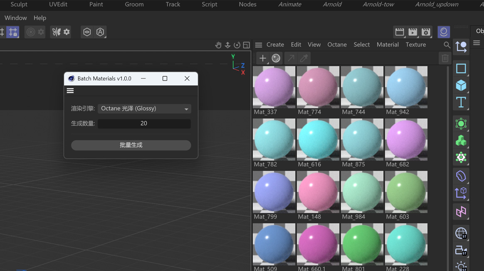Select the Text spline tool icon
The width and height of the screenshot is (484, 271).
461,102
